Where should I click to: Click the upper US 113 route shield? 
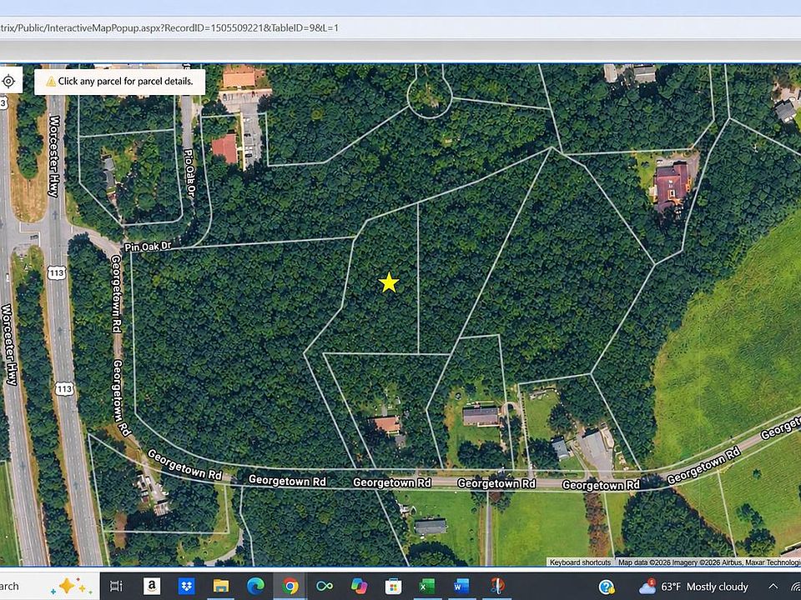[56, 272]
